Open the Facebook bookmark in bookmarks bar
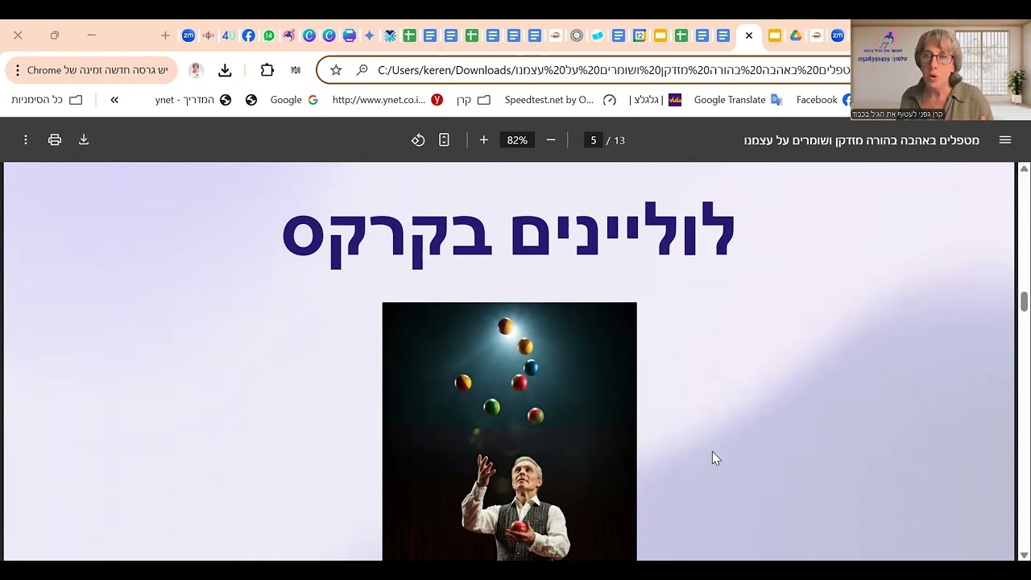 (x=823, y=100)
